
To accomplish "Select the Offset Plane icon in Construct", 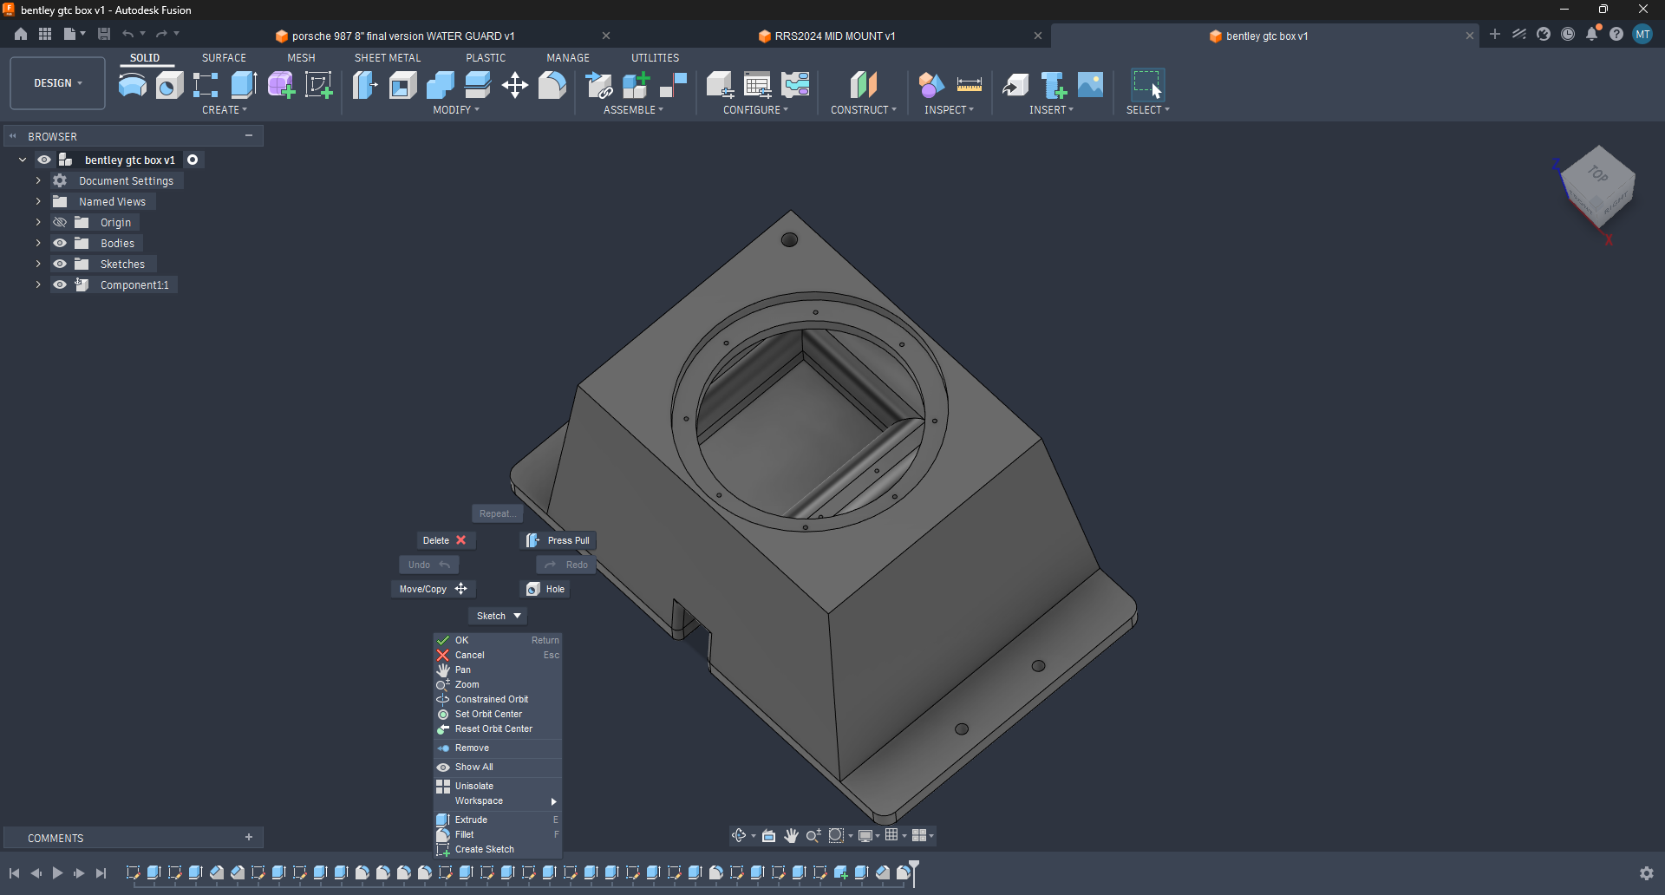I will click(863, 85).
